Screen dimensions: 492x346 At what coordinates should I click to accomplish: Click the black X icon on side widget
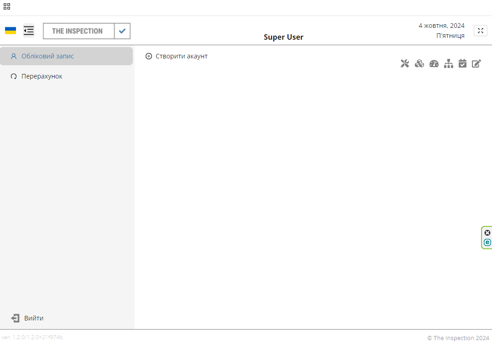pyautogui.click(x=487, y=233)
